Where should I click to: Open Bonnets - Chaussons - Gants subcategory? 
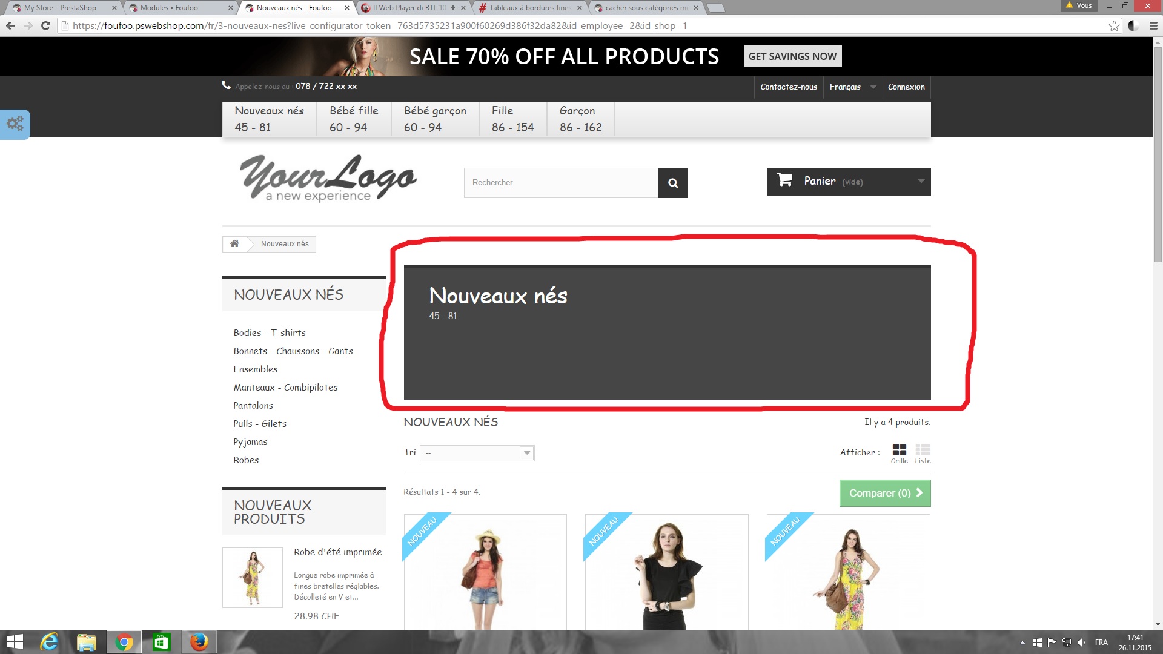pyautogui.click(x=293, y=351)
